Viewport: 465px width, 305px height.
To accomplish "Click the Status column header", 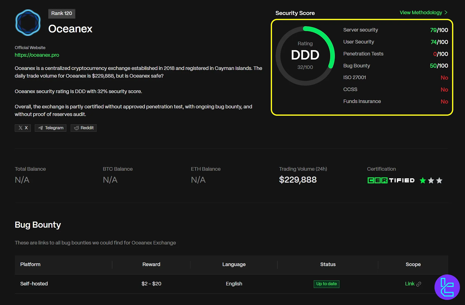I will coord(328,264).
